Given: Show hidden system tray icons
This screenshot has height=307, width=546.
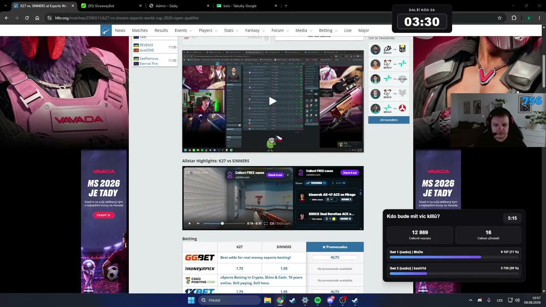Looking at the screenshot, I should [x=470, y=300].
